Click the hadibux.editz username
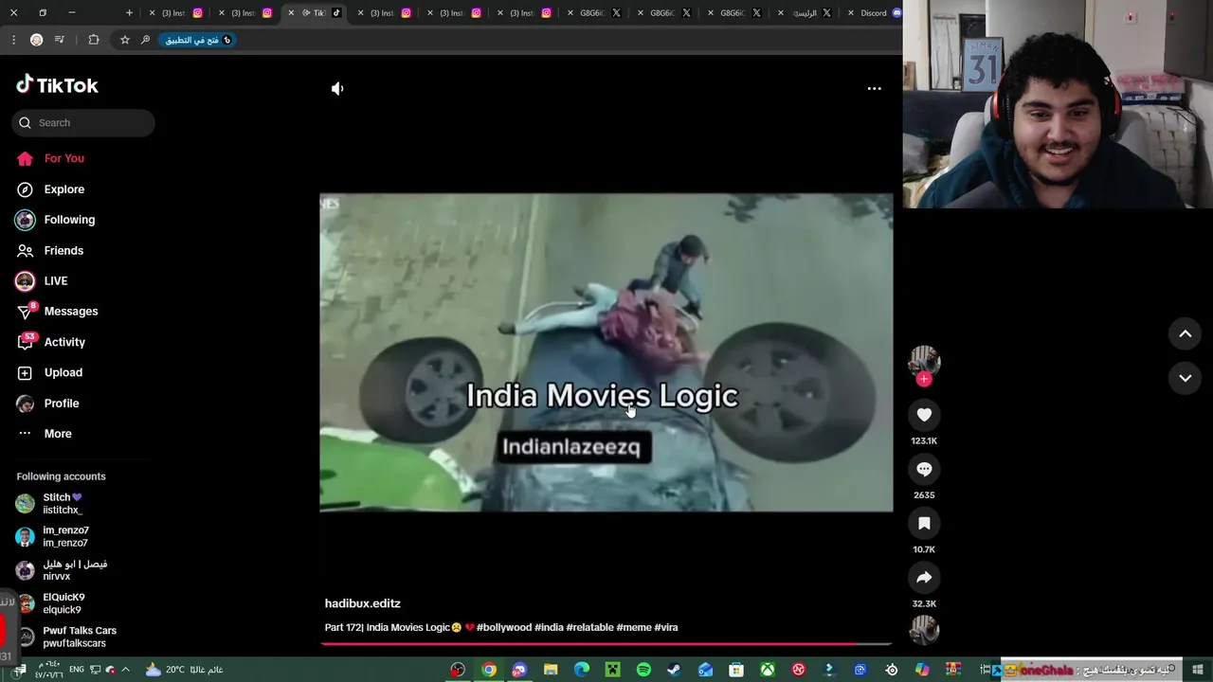The width and height of the screenshot is (1213, 682). pyautogui.click(x=362, y=603)
